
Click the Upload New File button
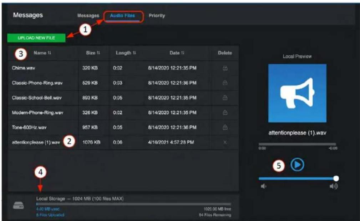36,38
